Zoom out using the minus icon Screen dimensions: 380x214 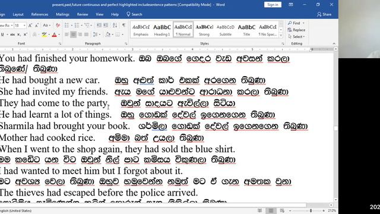[x=290, y=210]
